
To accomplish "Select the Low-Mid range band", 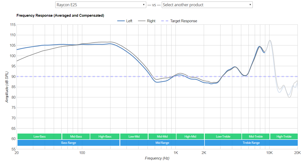I will click(x=134, y=136).
